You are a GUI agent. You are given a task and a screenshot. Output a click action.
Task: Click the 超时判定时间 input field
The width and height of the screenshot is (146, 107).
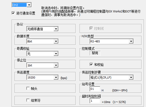point(95,101)
